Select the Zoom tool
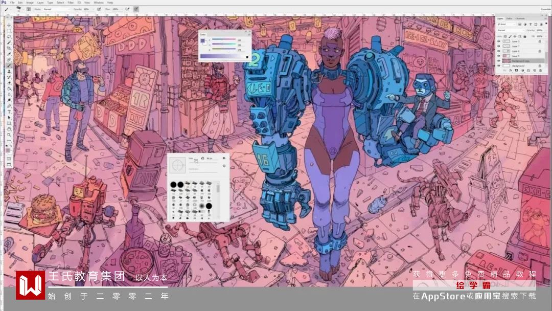The width and height of the screenshot is (552, 311). pos(9,135)
